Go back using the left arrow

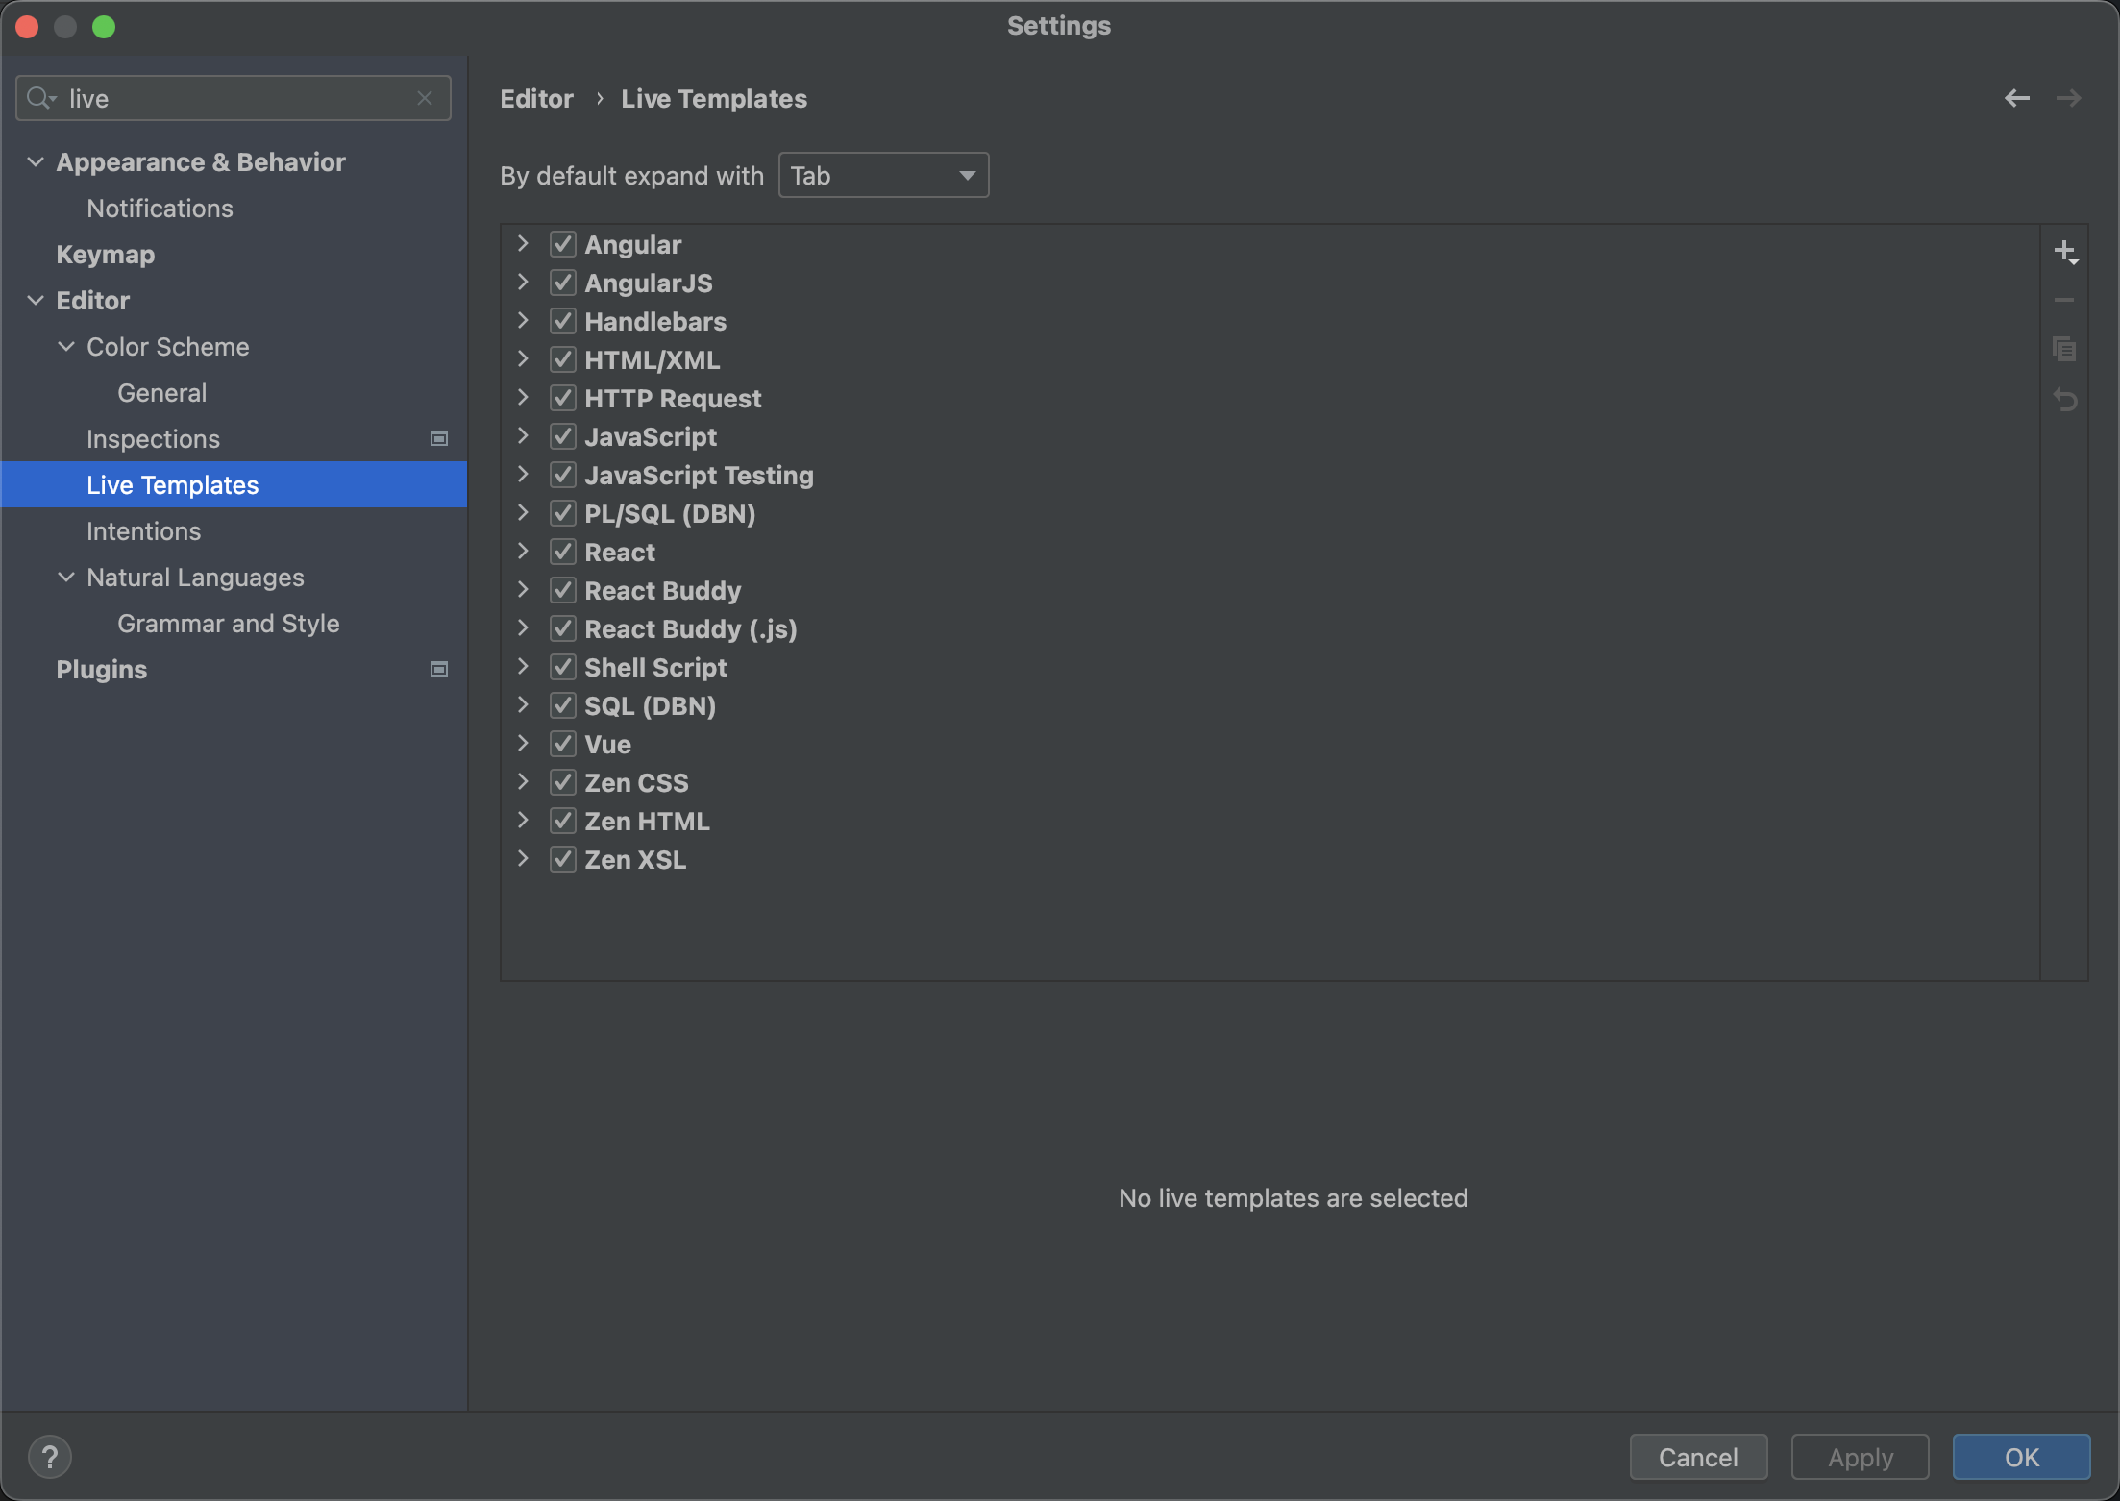pyautogui.click(x=2016, y=98)
